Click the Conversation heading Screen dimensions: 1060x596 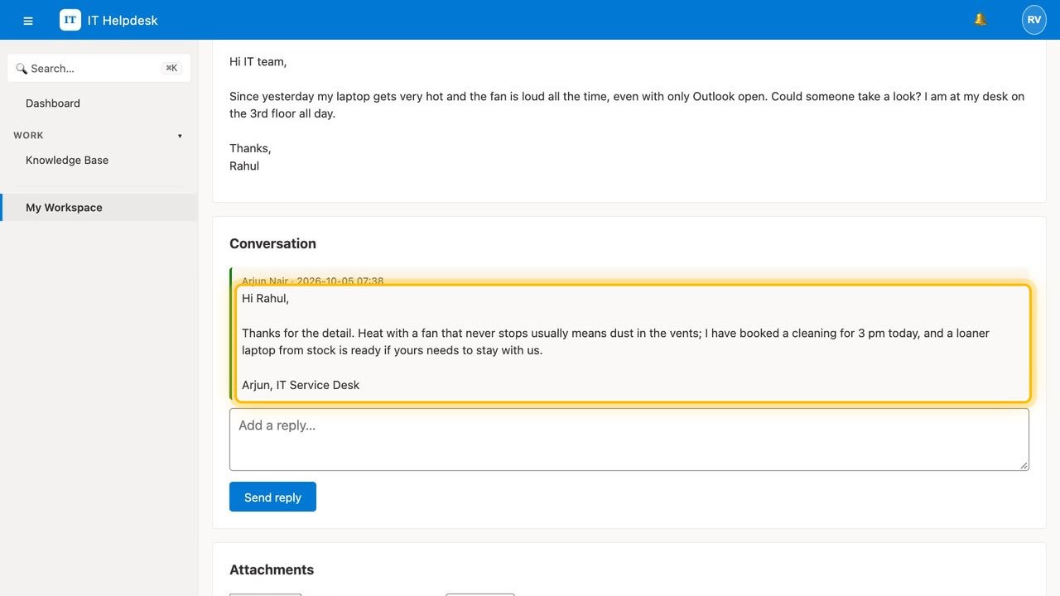point(272,243)
